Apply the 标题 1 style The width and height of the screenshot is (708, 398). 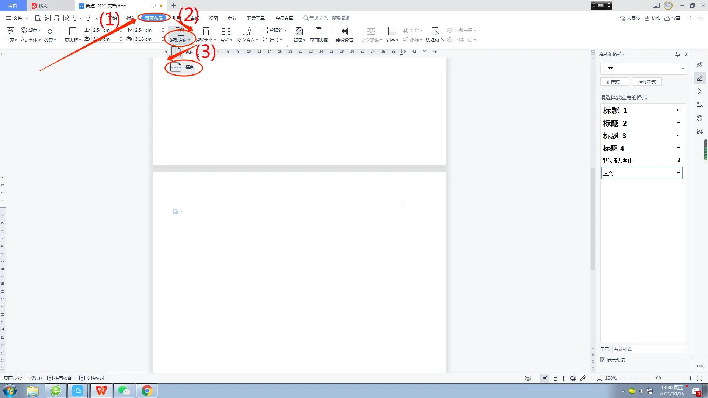click(x=642, y=110)
